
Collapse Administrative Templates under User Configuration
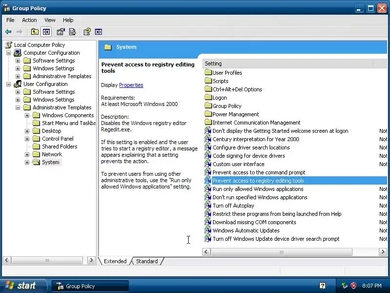point(18,107)
